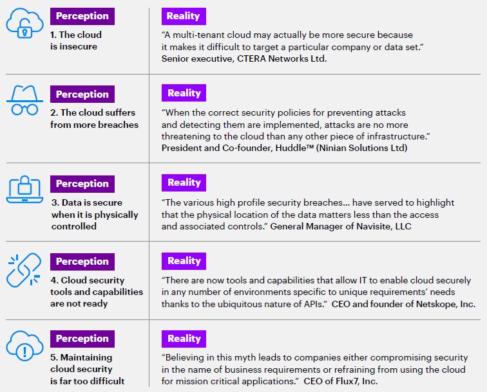Click the Reality label above the Flux7 quote
This screenshot has width=487, height=392.
click(x=184, y=338)
